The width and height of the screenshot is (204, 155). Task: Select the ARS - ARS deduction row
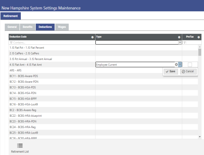click(x=17, y=70)
